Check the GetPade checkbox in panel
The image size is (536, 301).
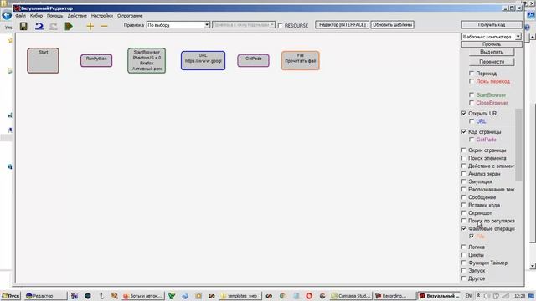[x=472, y=140]
